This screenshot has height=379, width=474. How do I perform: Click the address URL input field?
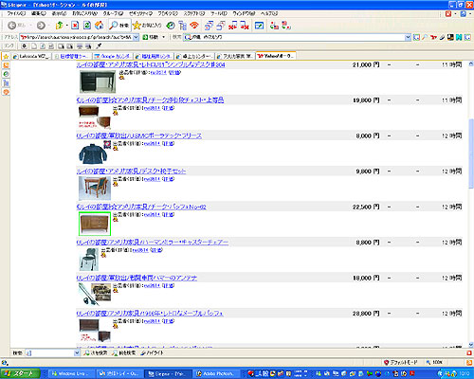click(x=77, y=37)
